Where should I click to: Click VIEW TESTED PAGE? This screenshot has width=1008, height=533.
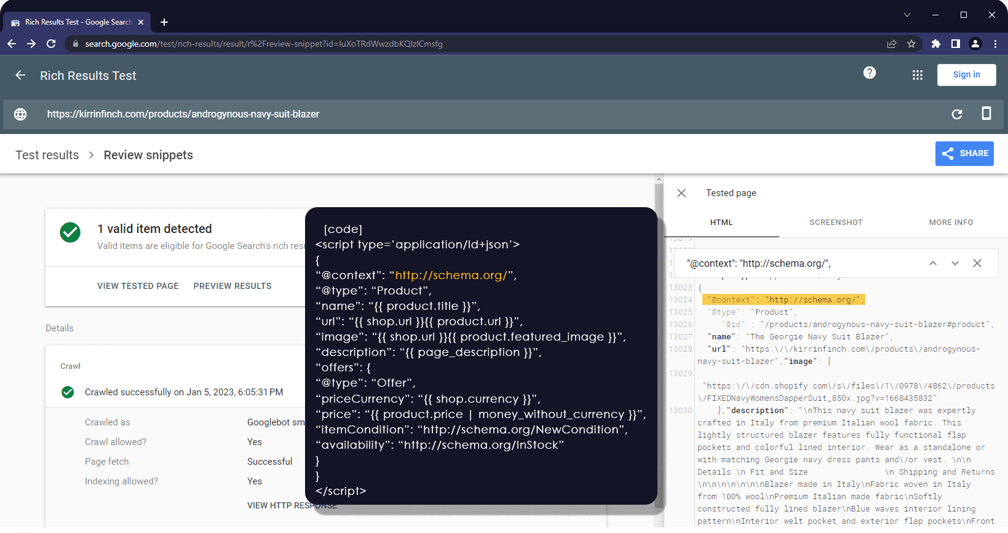click(x=138, y=286)
